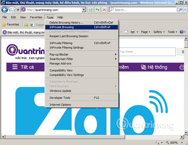Click the Back navigation arrow
The image size is (188, 145).
click(x=5, y=10)
